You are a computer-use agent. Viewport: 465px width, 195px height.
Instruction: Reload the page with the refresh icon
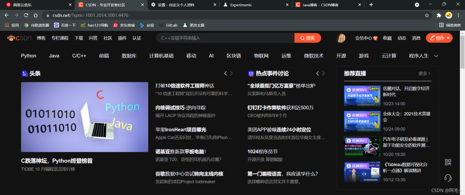pos(26,15)
